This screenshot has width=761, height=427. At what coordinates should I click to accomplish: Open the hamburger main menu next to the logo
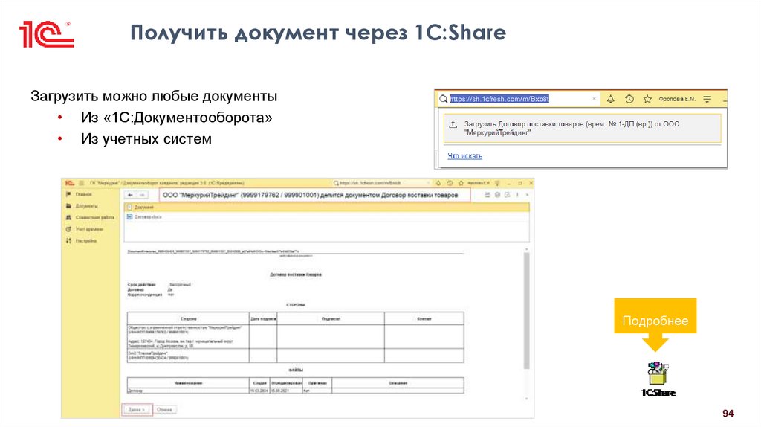[82, 183]
